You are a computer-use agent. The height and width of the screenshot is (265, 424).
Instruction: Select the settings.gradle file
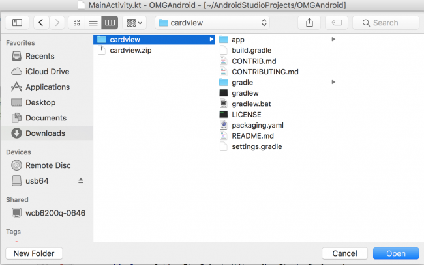(x=276, y=146)
